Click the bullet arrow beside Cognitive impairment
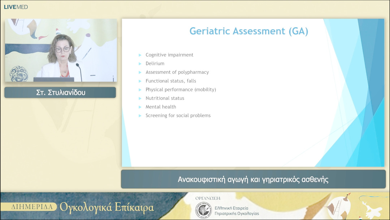Viewport: 390px width, 220px height. click(140, 55)
